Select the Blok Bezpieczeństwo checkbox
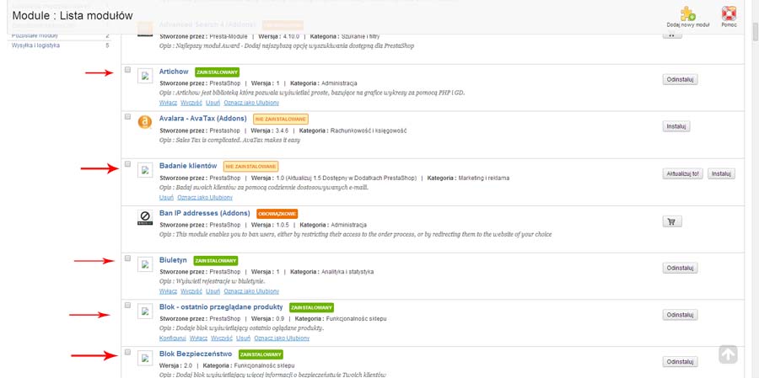This screenshot has height=378, width=759. (128, 352)
